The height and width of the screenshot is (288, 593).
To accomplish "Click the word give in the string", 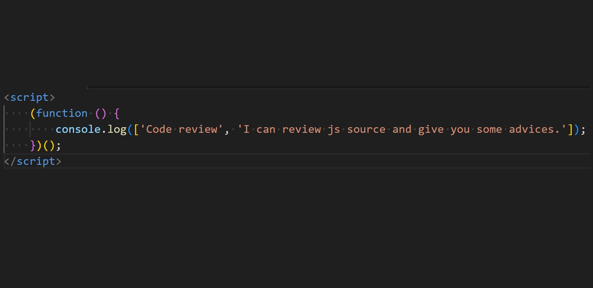I will (431, 129).
